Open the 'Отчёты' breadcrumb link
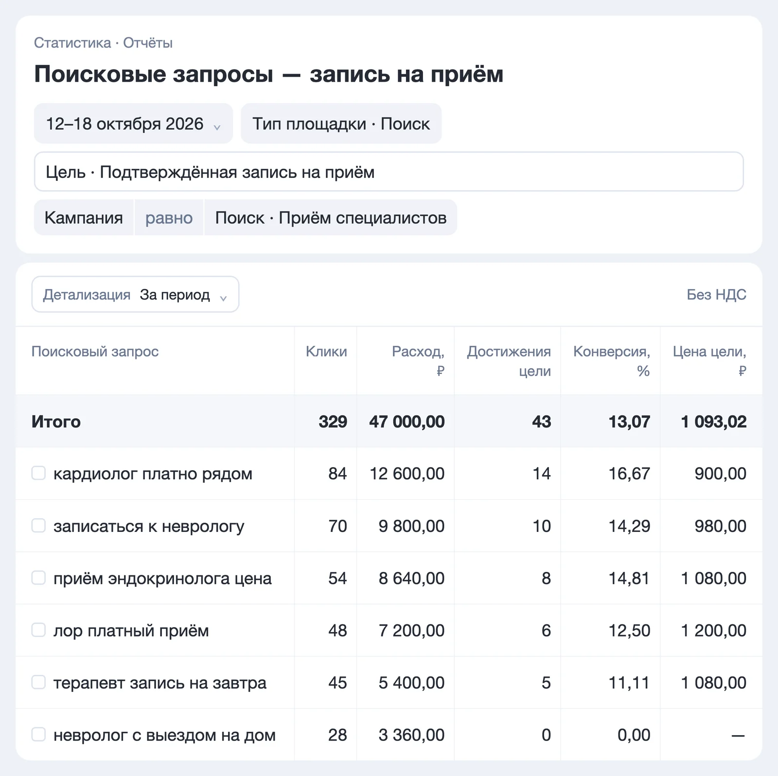778x776 pixels. tap(148, 43)
